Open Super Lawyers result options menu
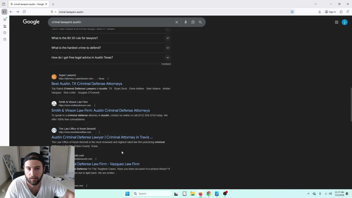 pos(108,79)
